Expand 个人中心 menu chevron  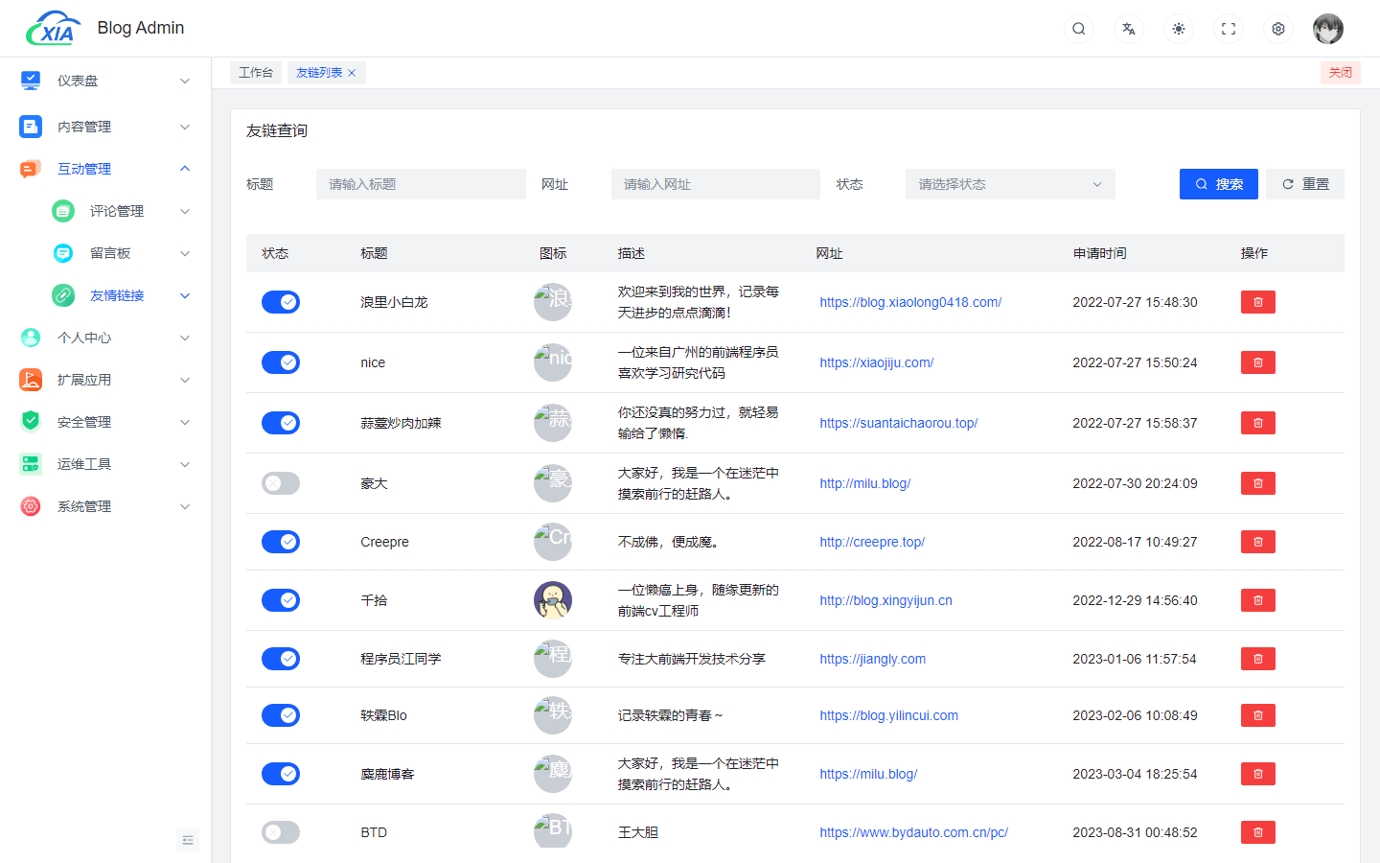click(185, 338)
